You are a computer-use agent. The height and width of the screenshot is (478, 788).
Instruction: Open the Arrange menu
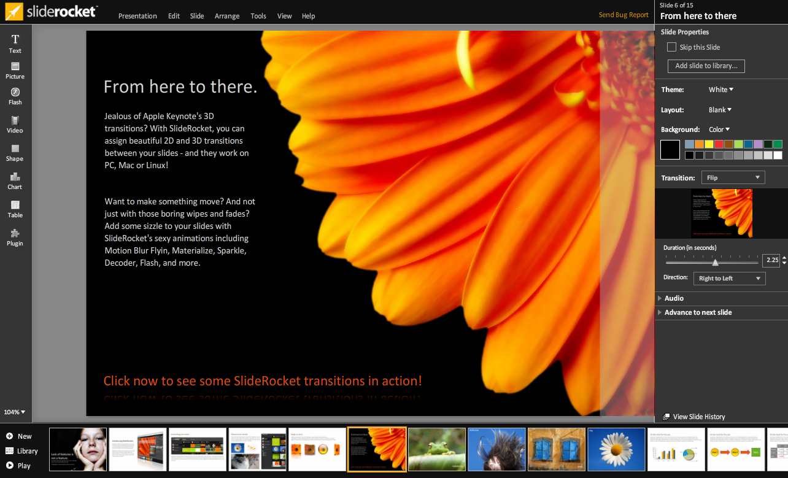227,16
